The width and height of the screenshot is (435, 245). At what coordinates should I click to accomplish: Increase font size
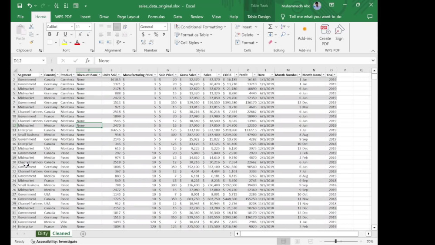click(x=80, y=34)
